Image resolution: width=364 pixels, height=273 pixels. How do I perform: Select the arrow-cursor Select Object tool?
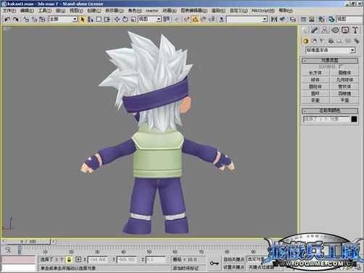83,20
